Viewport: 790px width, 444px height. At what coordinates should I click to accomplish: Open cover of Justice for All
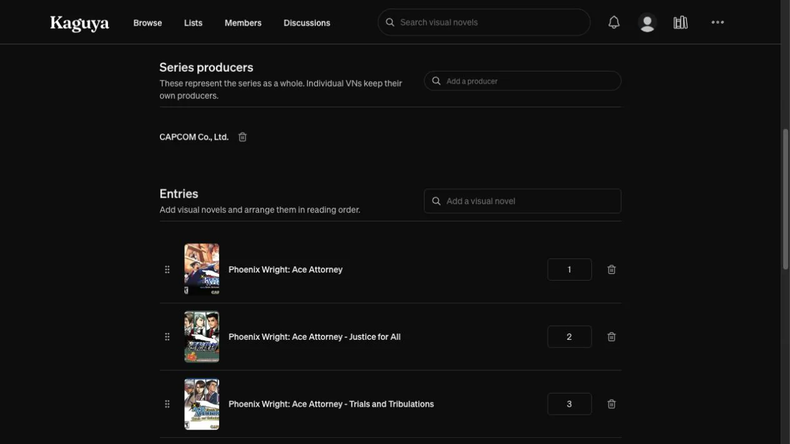tap(202, 337)
